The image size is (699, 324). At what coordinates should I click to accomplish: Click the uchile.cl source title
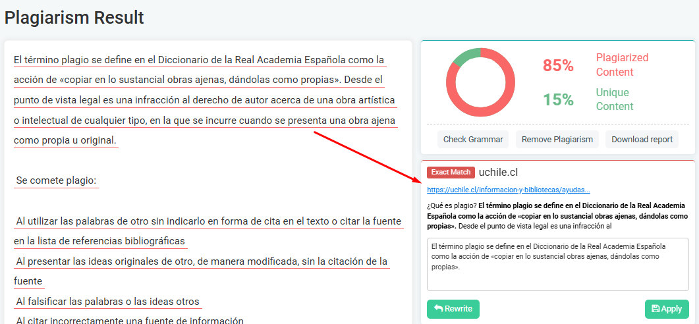(x=499, y=173)
